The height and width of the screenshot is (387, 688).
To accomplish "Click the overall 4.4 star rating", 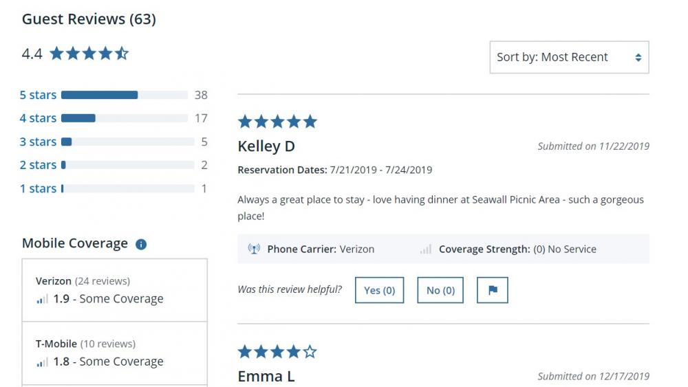I will click(89, 54).
